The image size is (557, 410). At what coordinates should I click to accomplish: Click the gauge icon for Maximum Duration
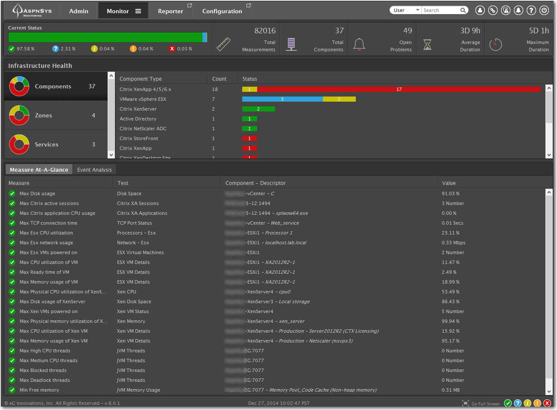tap(495, 44)
